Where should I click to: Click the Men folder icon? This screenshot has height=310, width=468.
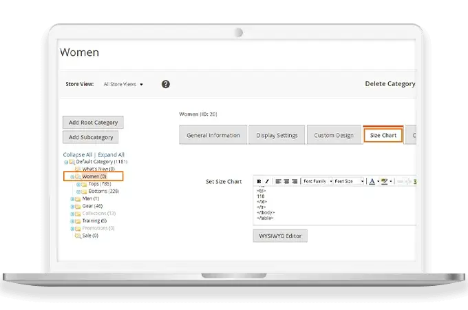78,199
